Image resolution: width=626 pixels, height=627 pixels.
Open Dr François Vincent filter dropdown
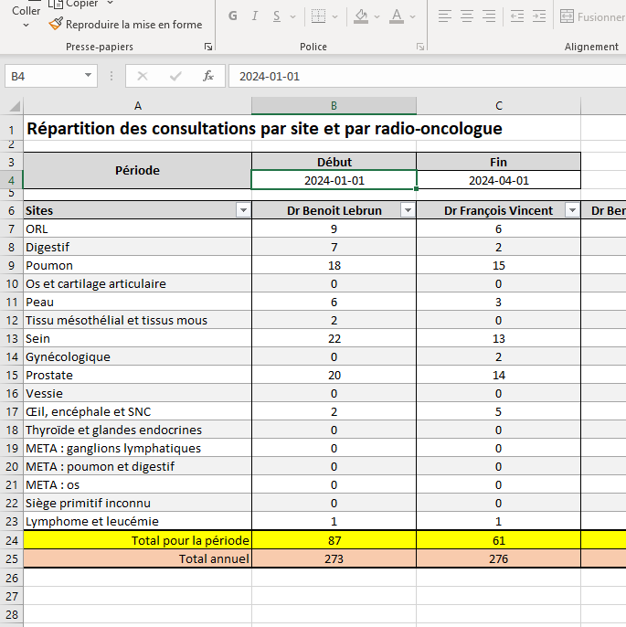(572, 210)
